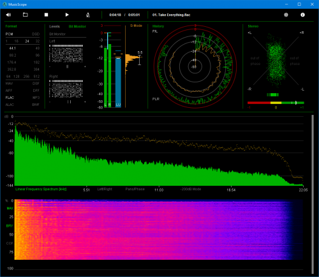The height and width of the screenshot is (277, 319).
Task: Select the S-Mode loudness label
Action: 136,26
